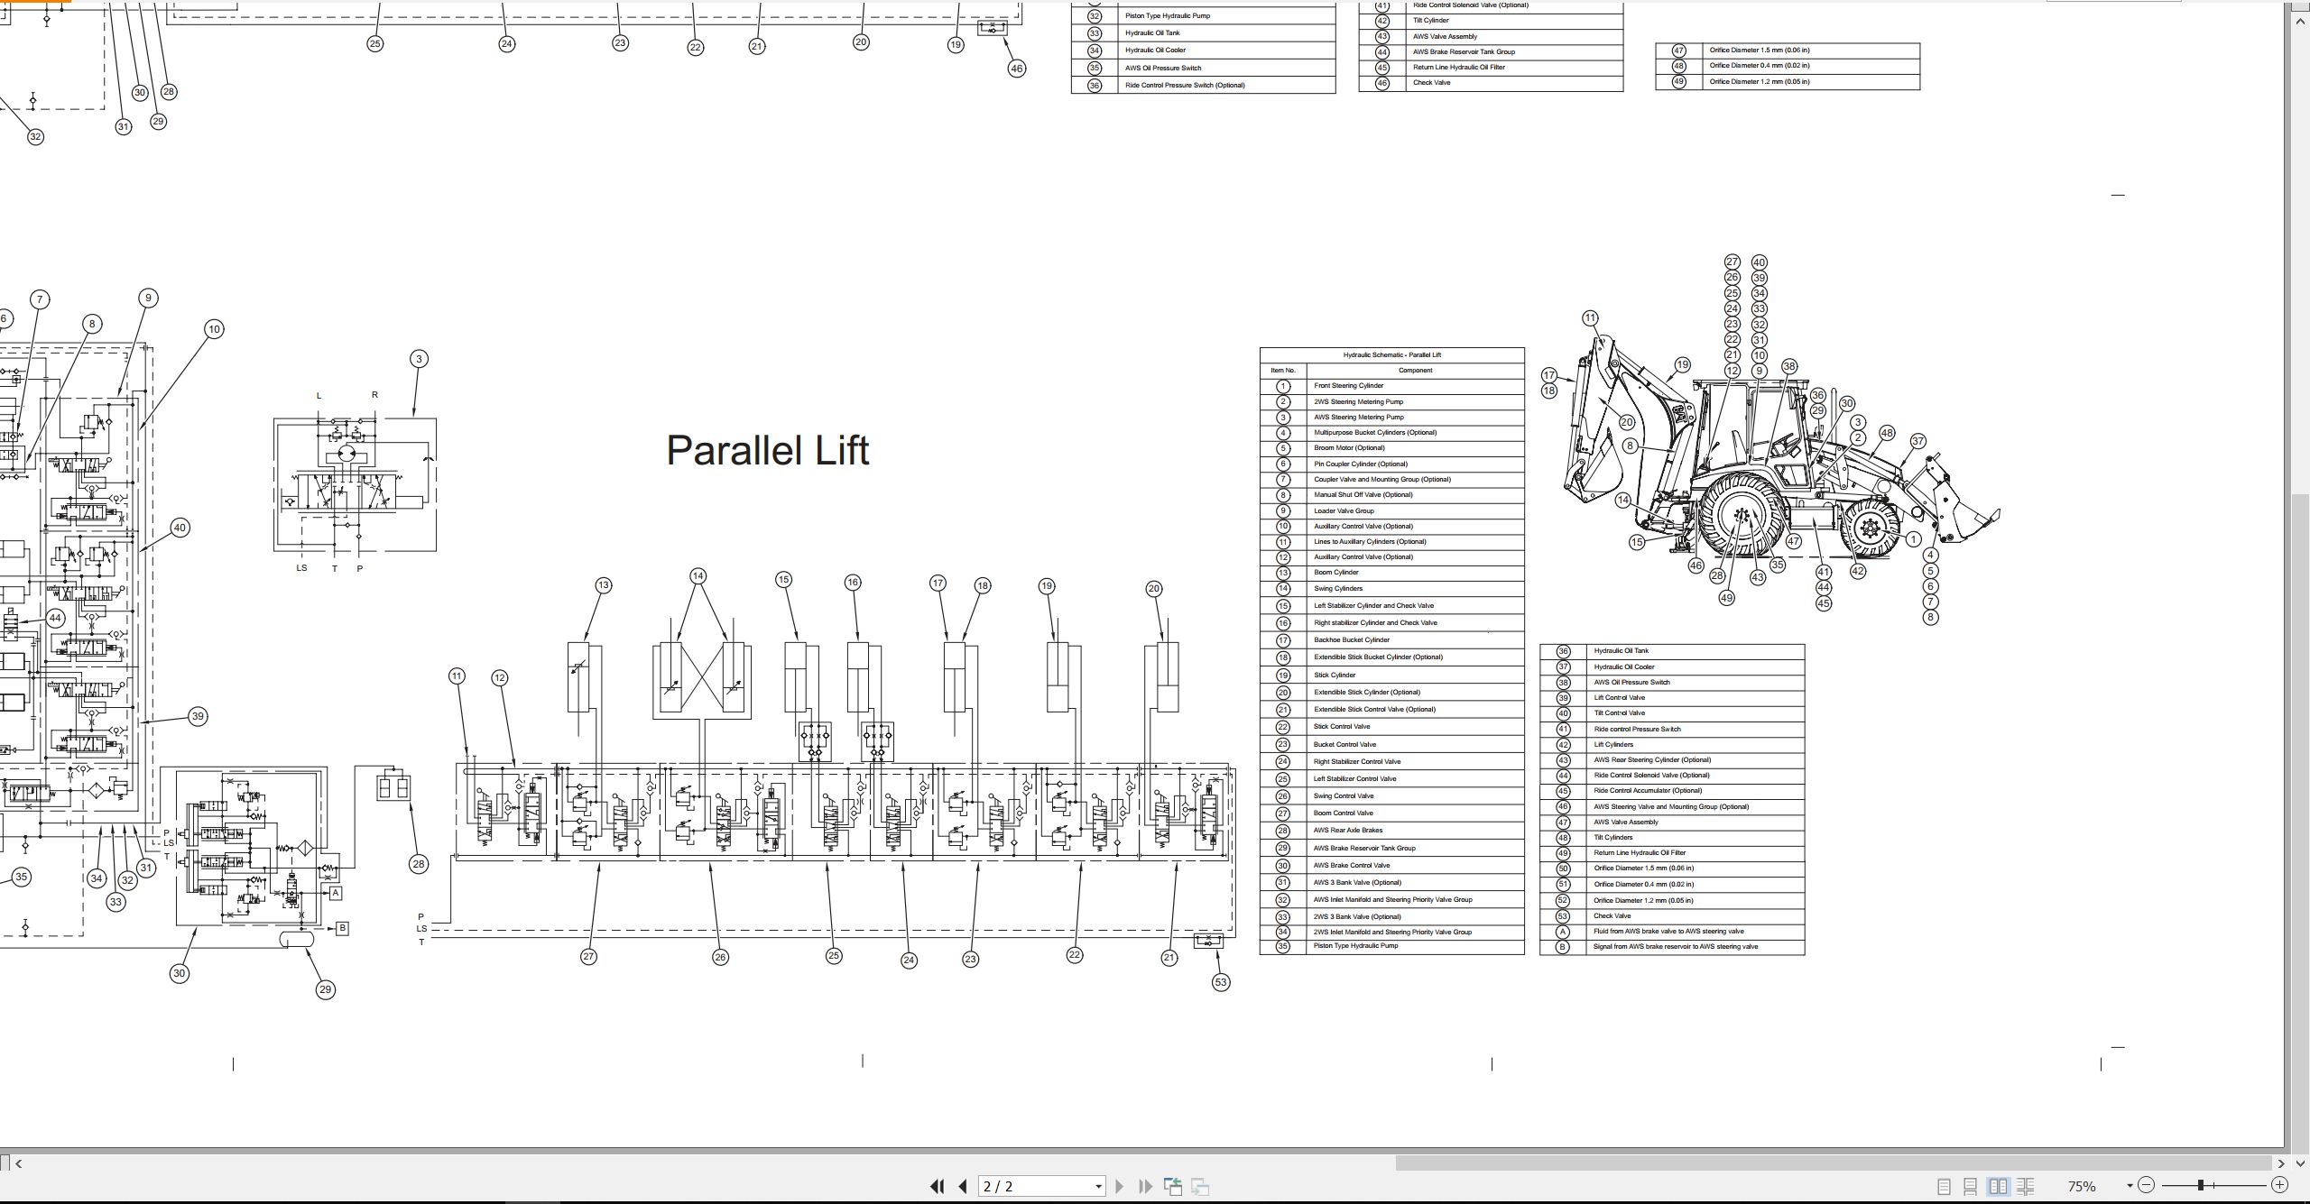Click the 'Item No.' column header

1283,371
